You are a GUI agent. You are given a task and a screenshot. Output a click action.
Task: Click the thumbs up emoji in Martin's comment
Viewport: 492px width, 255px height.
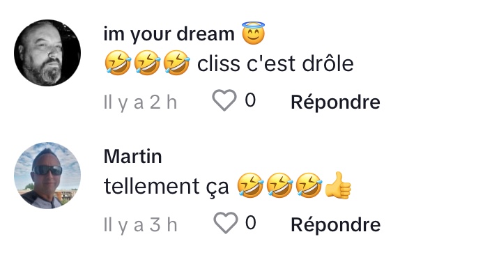(x=337, y=186)
